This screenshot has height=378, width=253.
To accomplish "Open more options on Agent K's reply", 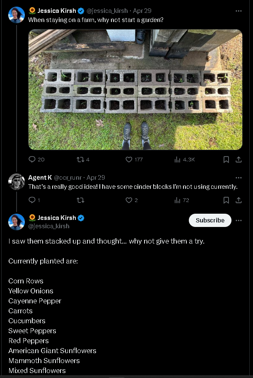I will tap(239, 178).
